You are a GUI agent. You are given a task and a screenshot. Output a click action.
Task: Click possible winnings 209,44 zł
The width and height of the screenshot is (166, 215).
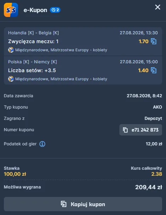[149, 187]
